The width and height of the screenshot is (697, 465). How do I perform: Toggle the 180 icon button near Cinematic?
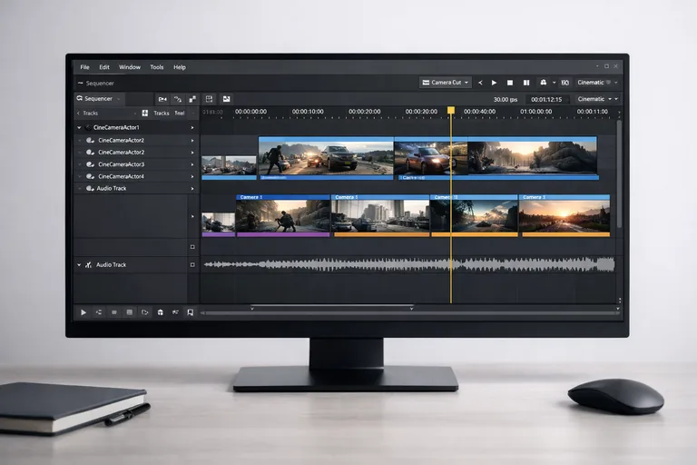pyautogui.click(x=563, y=83)
